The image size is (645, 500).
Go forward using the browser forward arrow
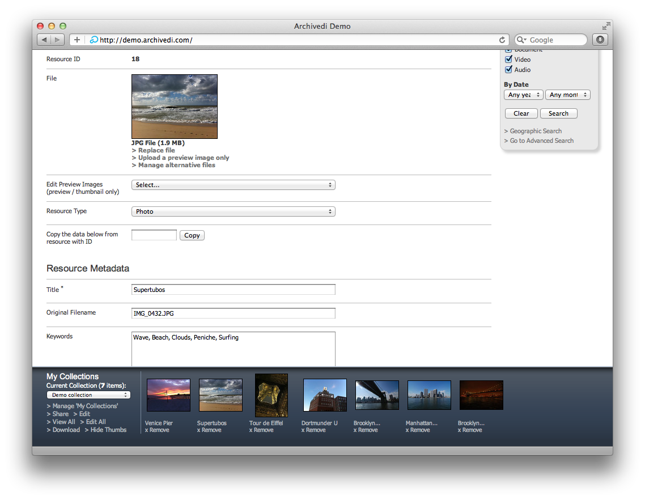pos(58,40)
